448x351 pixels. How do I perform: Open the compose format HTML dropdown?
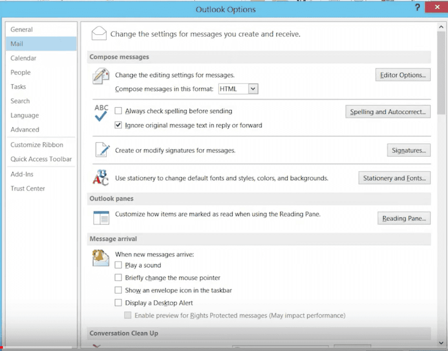tap(253, 89)
